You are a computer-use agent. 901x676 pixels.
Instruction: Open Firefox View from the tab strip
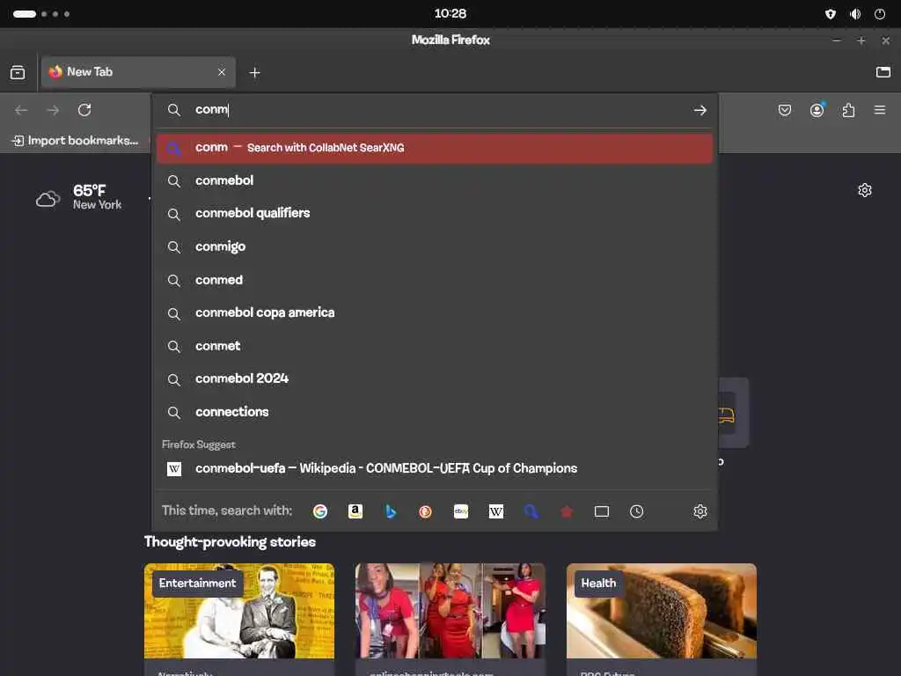[x=18, y=72]
